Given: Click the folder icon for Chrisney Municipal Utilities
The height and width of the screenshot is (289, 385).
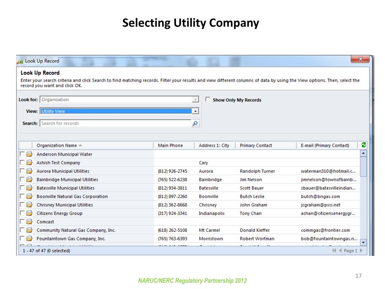Looking at the screenshot, I should coord(29,205).
